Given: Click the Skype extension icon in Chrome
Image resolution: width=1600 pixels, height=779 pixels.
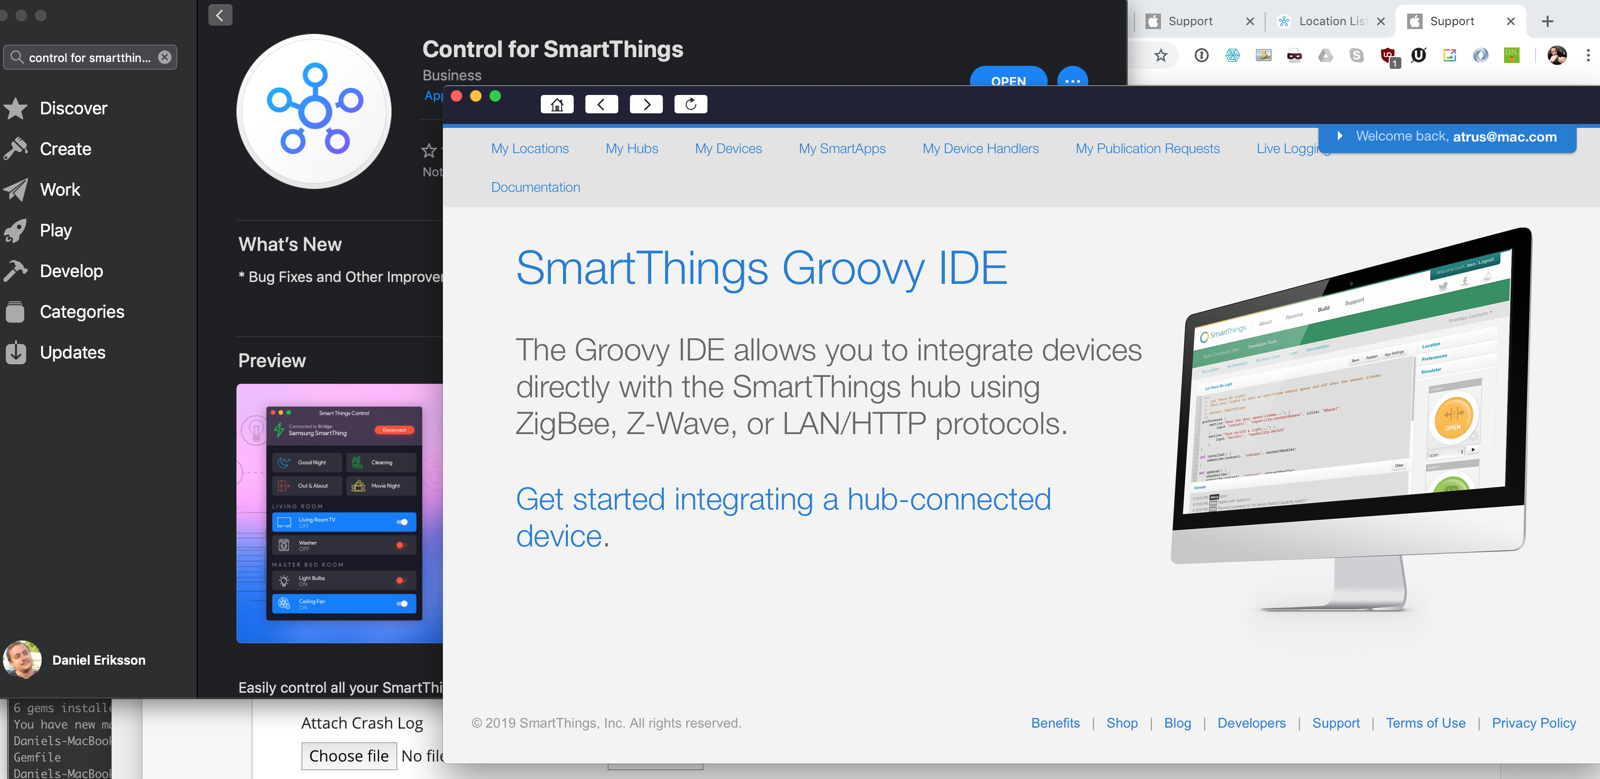Looking at the screenshot, I should [x=1357, y=56].
